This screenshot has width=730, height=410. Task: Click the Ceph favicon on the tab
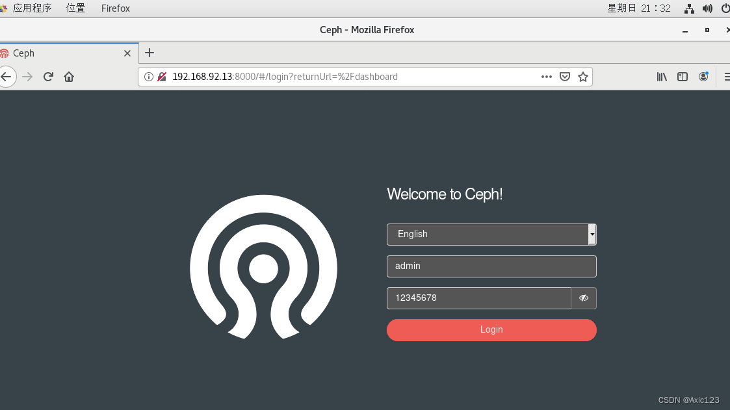click(4, 53)
